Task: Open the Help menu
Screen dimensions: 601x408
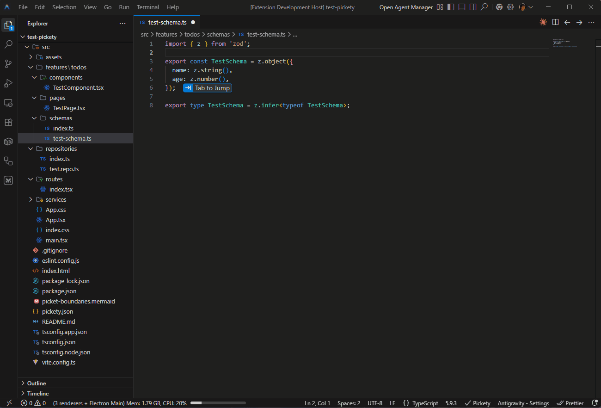Action: click(172, 7)
